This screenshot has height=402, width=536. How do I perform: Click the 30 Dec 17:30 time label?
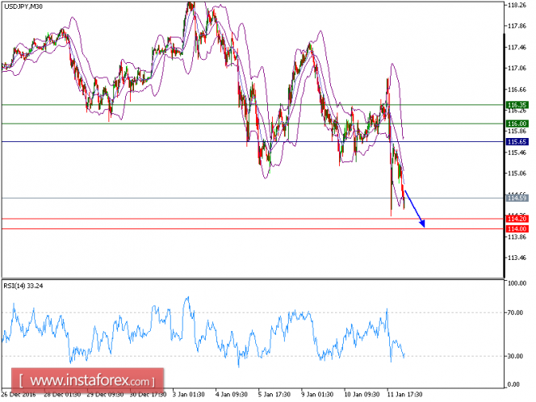point(148,394)
